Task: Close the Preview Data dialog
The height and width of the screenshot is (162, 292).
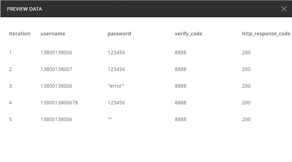Action: coord(284,9)
